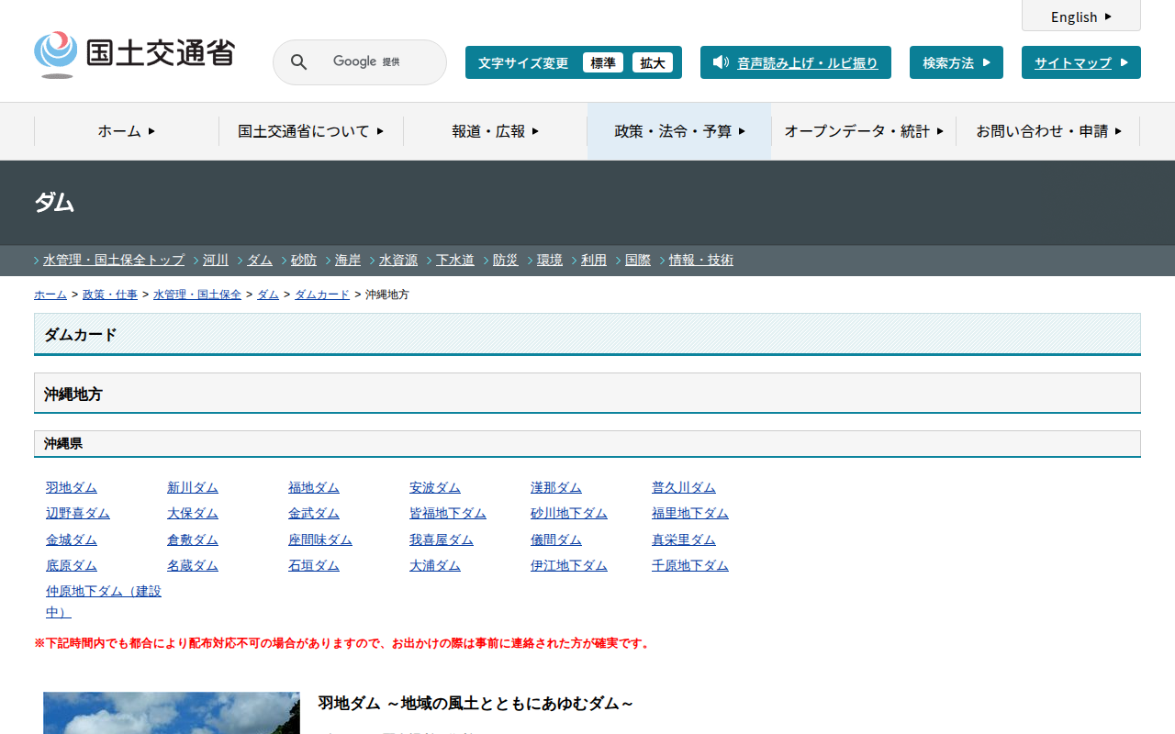Click the magnifying glass search icon

coord(298,62)
